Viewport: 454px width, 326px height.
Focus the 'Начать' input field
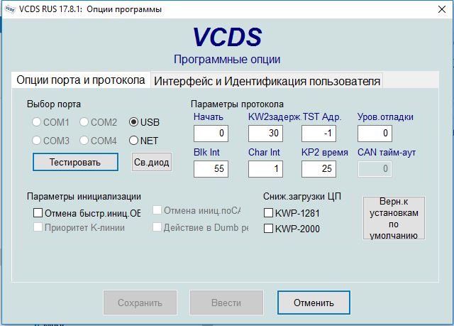(x=211, y=134)
